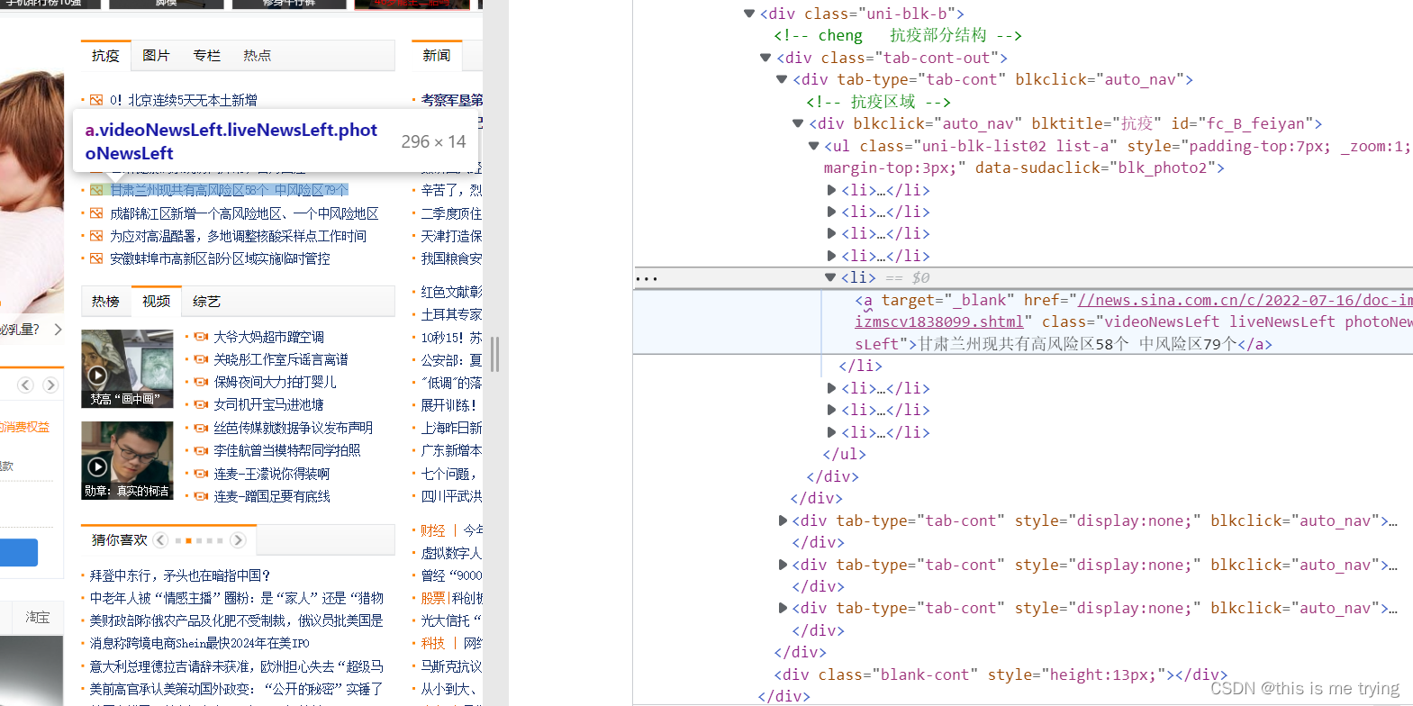The height and width of the screenshot is (706, 1413).
Task: Switch to the 热榜 tab
Action: pos(105,302)
